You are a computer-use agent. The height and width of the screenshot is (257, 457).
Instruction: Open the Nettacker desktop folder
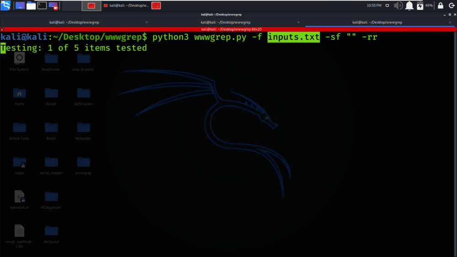coord(83,131)
